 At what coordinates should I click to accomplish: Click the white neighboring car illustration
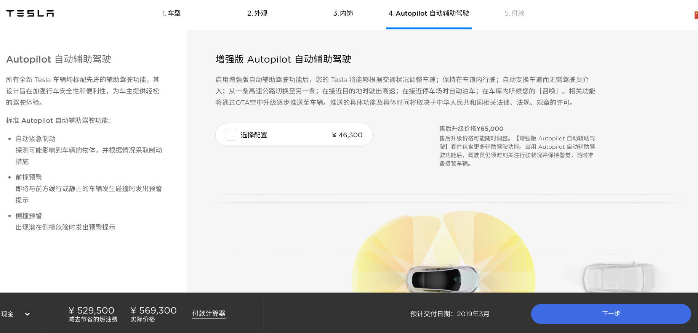[621, 277]
